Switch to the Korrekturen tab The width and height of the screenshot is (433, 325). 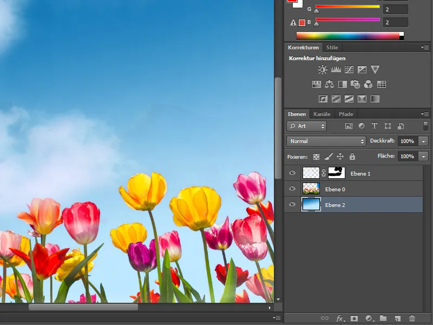[x=303, y=48]
